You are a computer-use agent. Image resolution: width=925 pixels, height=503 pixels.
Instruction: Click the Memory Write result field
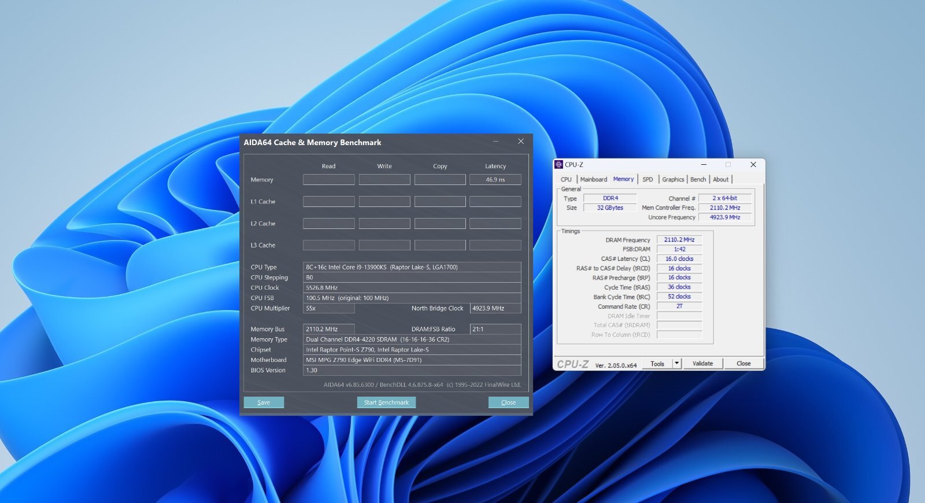click(384, 180)
